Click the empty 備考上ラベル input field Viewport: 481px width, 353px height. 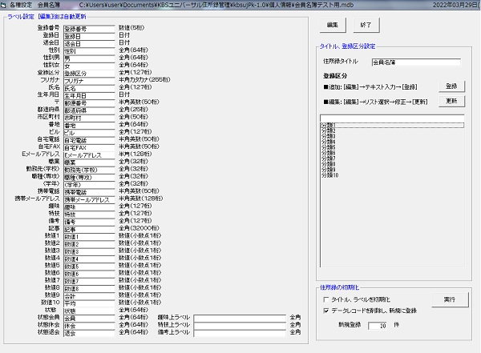point(240,332)
